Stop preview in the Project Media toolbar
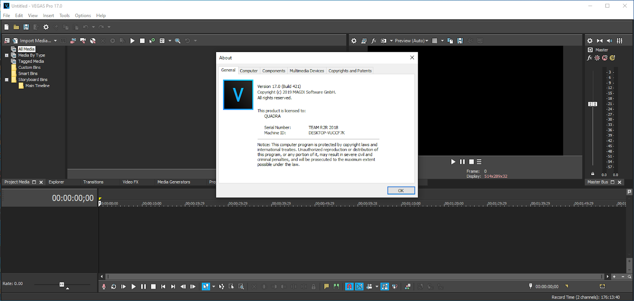Image resolution: width=634 pixels, height=301 pixels. coord(142,41)
